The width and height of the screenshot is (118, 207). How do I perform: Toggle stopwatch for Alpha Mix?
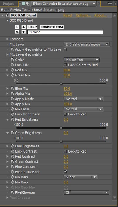pos(12,94)
